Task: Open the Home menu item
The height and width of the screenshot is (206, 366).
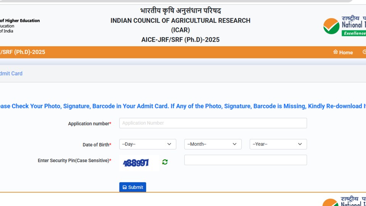Action: pos(343,52)
